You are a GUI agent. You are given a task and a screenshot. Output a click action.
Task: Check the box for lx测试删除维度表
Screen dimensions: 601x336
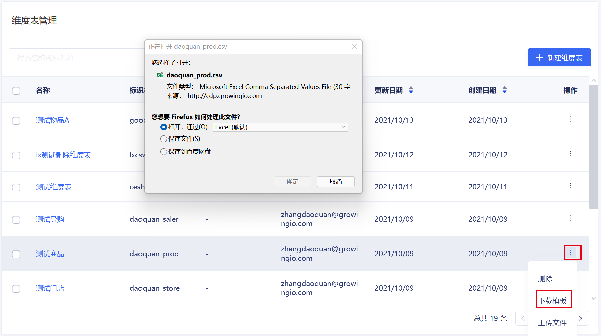coord(16,155)
